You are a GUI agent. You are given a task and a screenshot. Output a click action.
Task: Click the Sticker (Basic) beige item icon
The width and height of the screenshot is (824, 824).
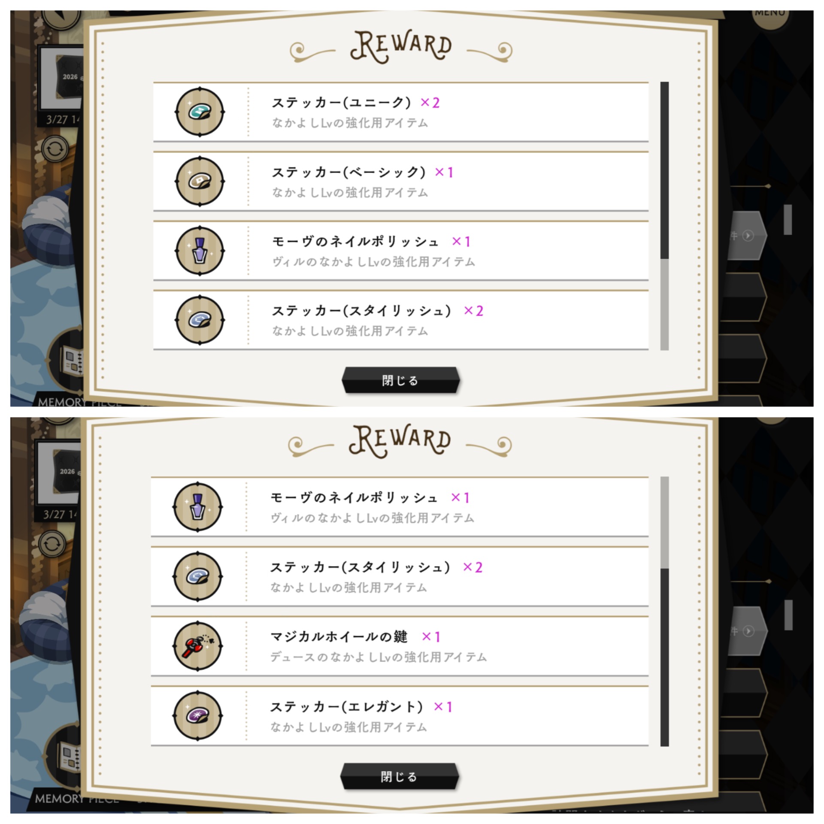200,181
